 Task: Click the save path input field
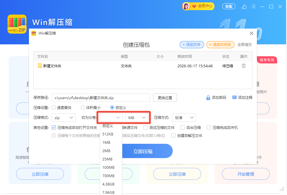coord(101,98)
